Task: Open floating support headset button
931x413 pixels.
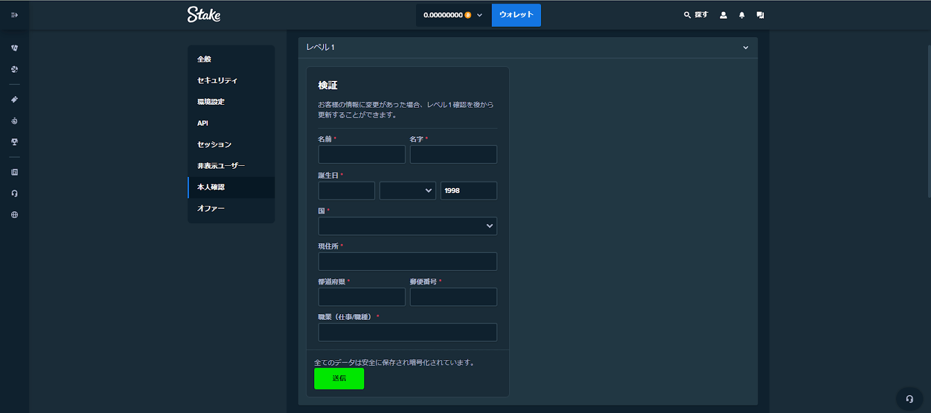Action: tap(909, 399)
